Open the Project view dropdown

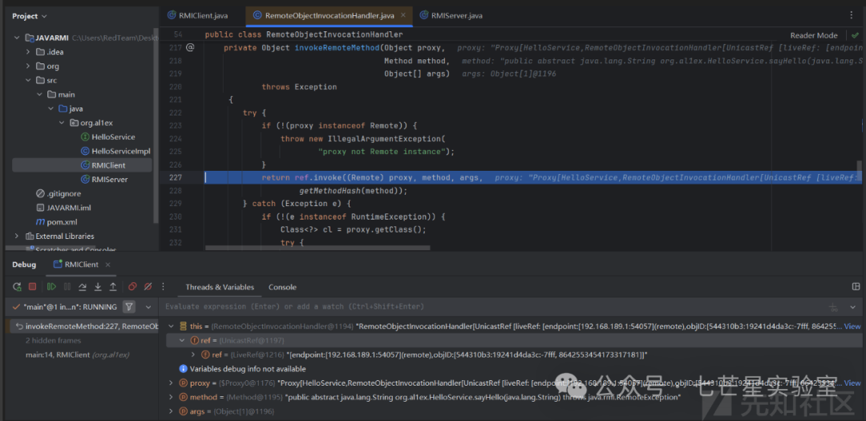tap(30, 16)
